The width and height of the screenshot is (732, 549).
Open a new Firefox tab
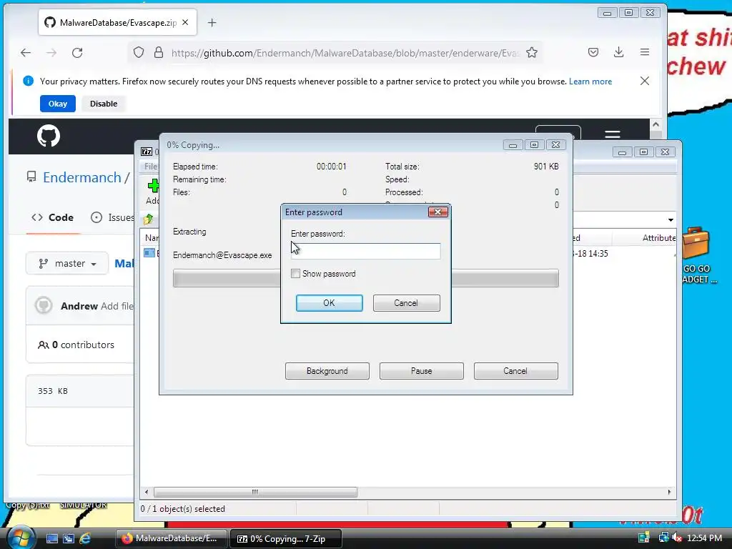coord(212,22)
